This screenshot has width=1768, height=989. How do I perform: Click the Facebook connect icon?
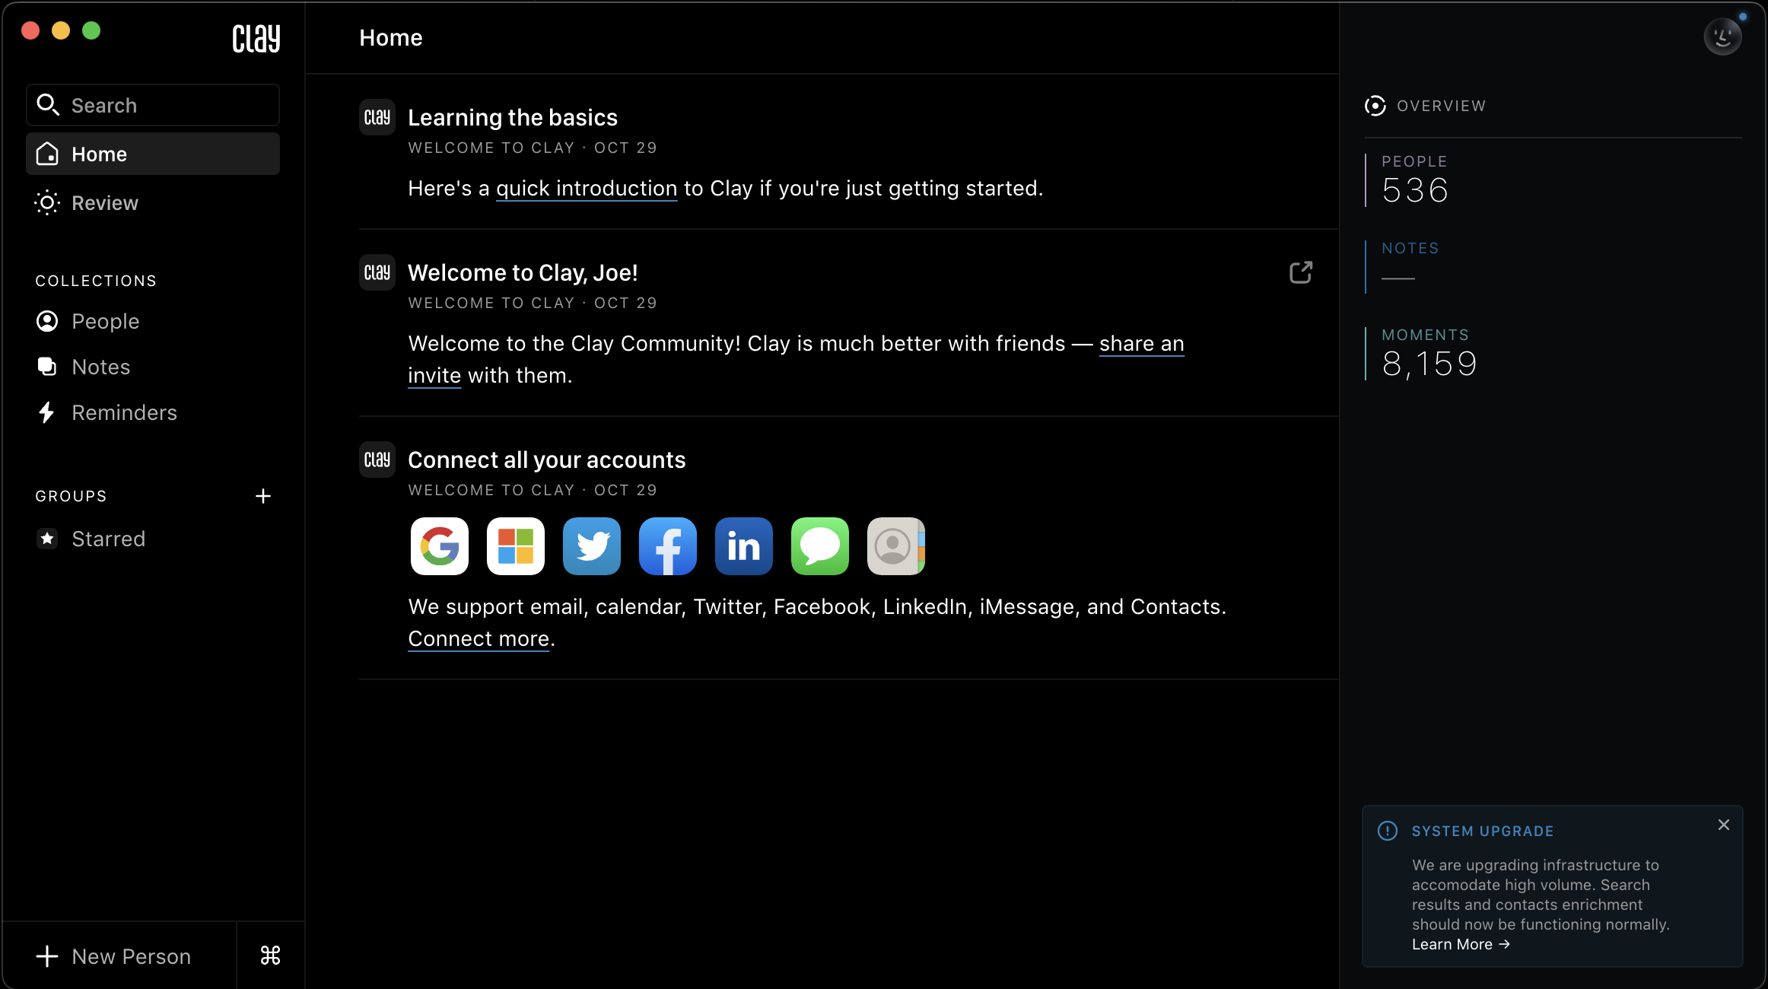click(668, 546)
